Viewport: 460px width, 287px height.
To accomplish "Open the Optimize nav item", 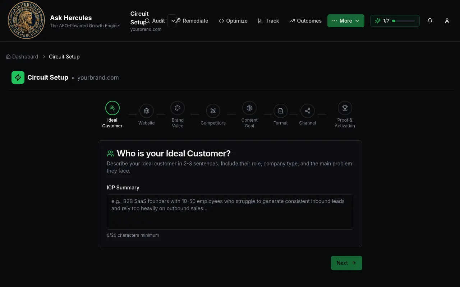I will (x=233, y=21).
